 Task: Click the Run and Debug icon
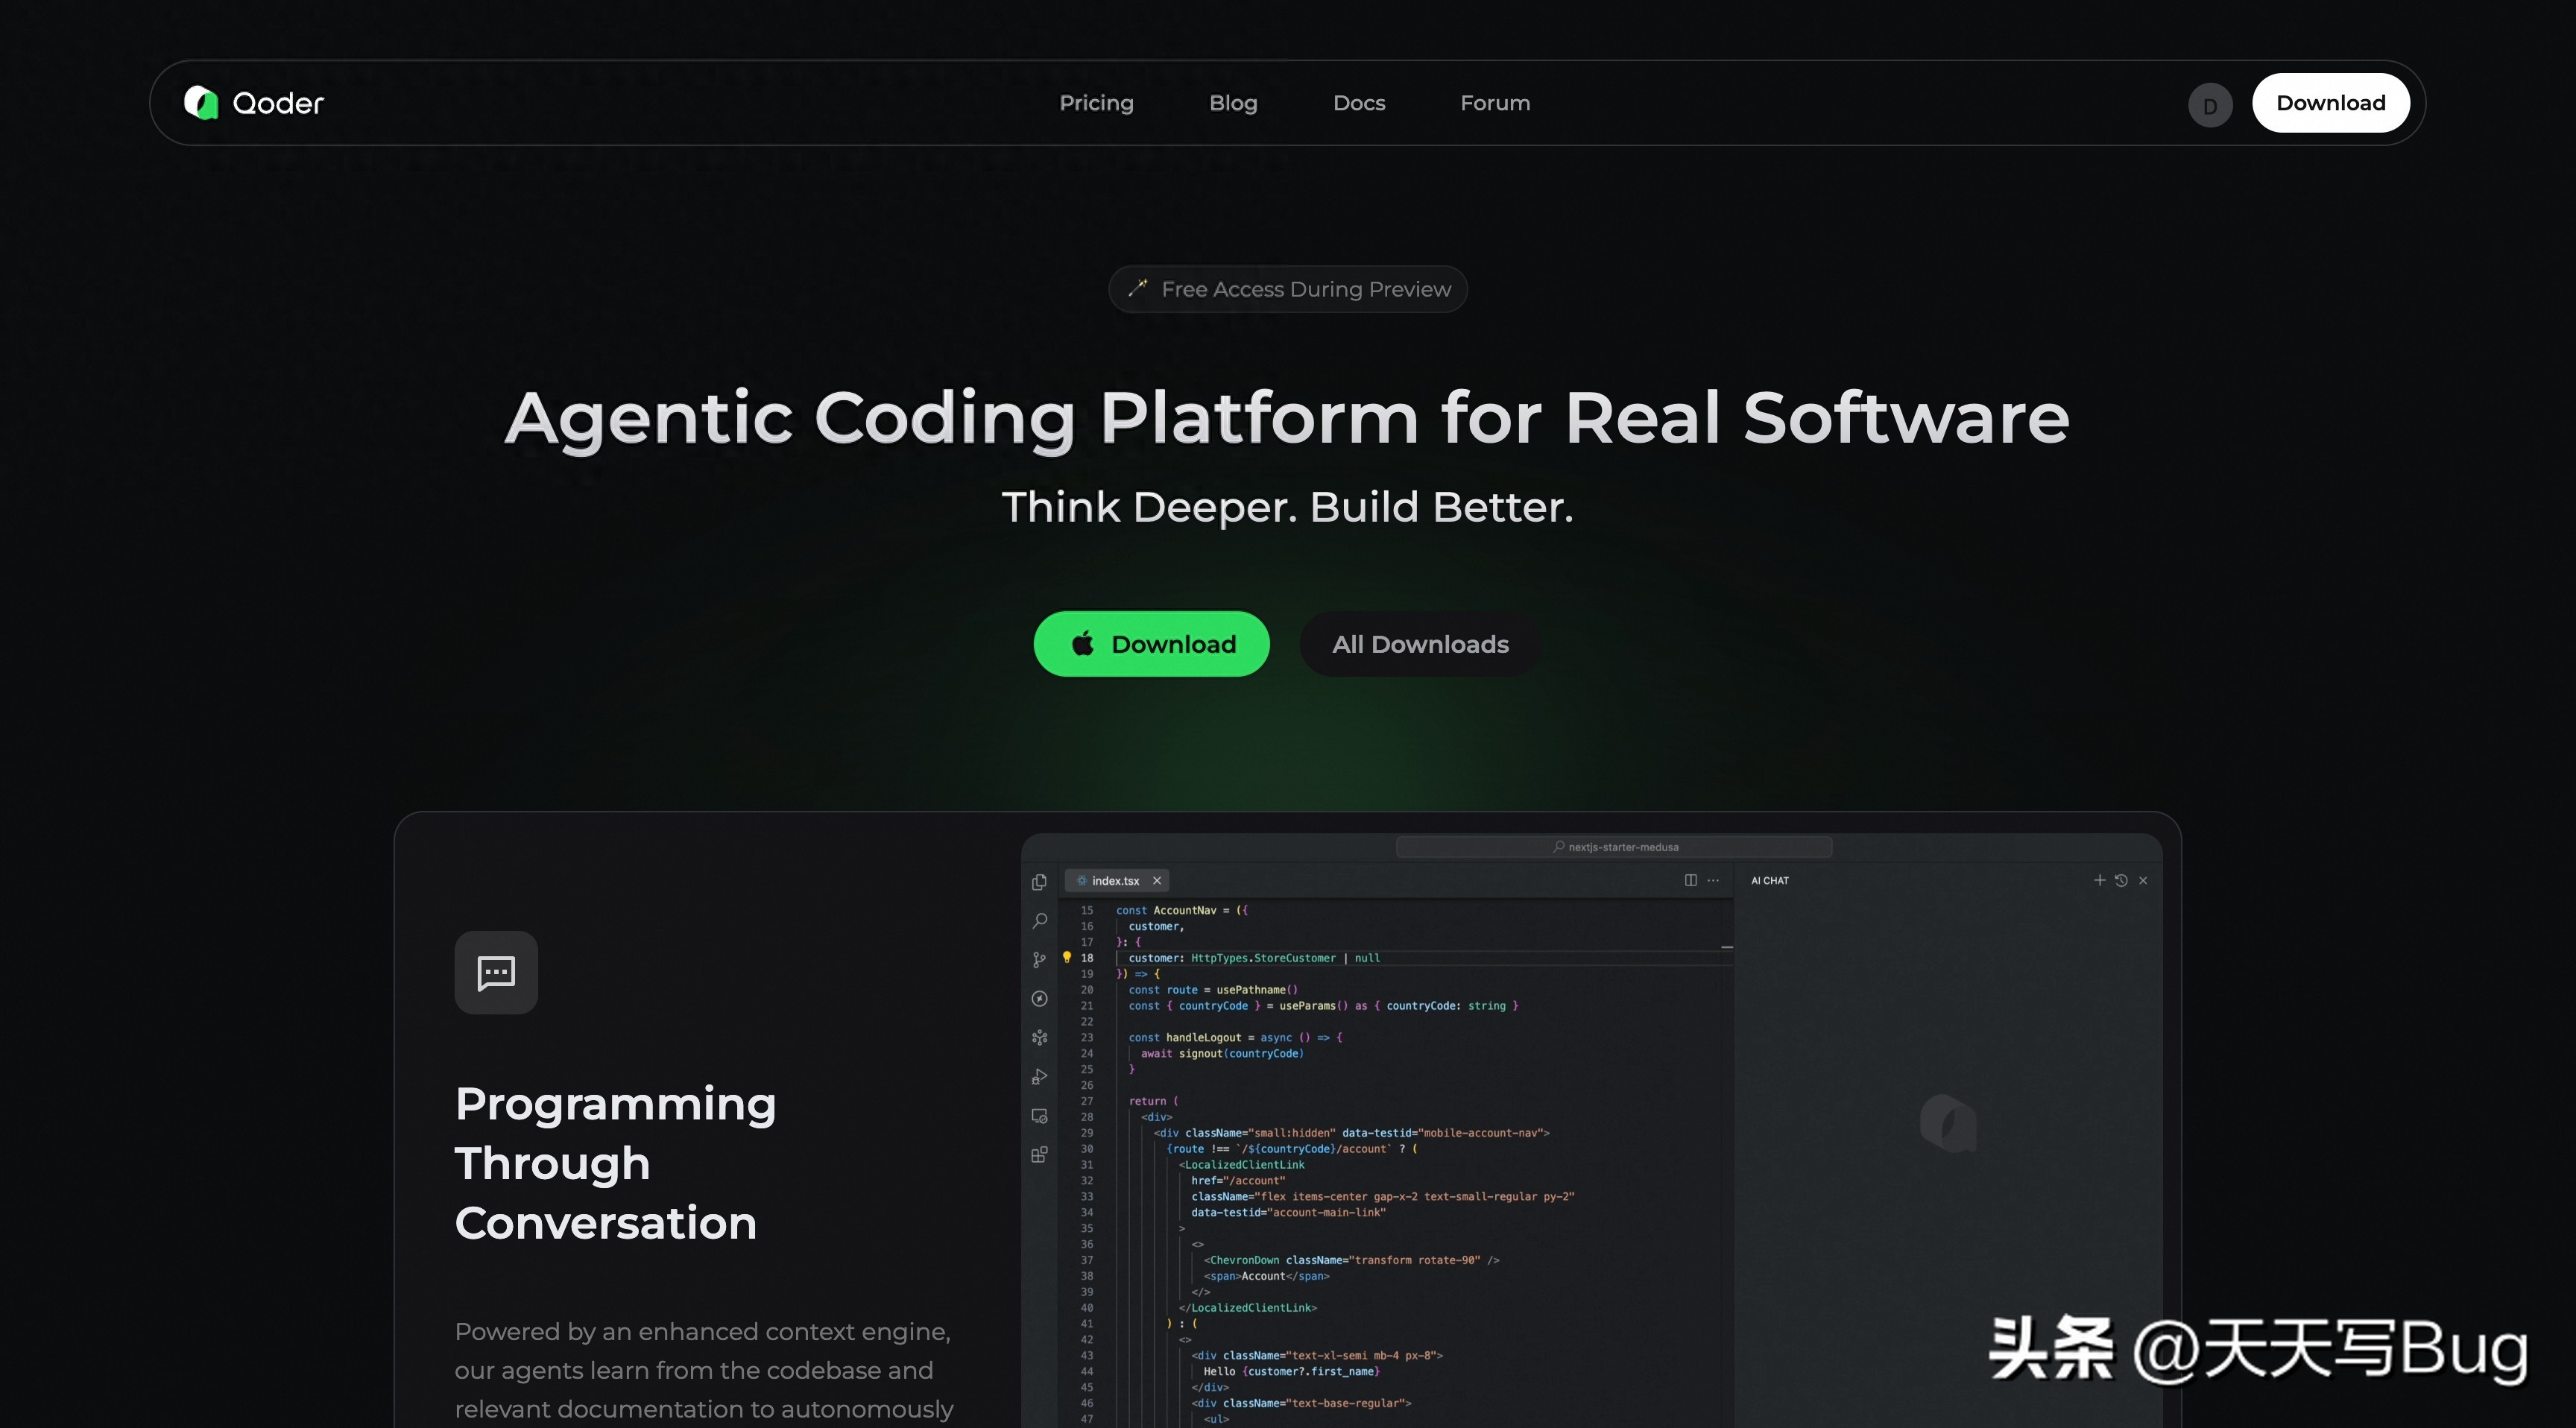pos(1039,1077)
